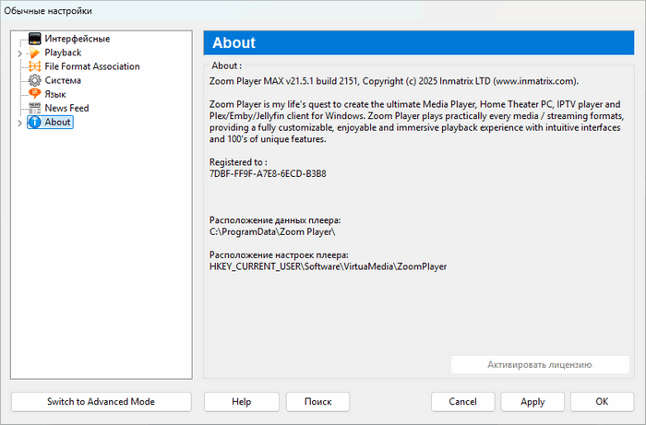Click the C:\ProgramData\Zoom Player\ path text

(x=266, y=231)
